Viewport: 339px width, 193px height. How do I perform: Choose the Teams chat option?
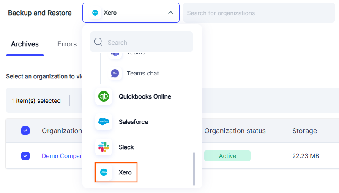pos(143,73)
